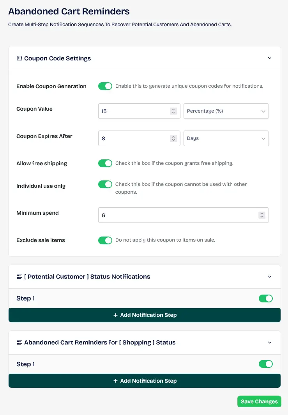Click the Coupon Value number stepper arrows
This screenshot has width=288, height=415.
click(x=173, y=111)
